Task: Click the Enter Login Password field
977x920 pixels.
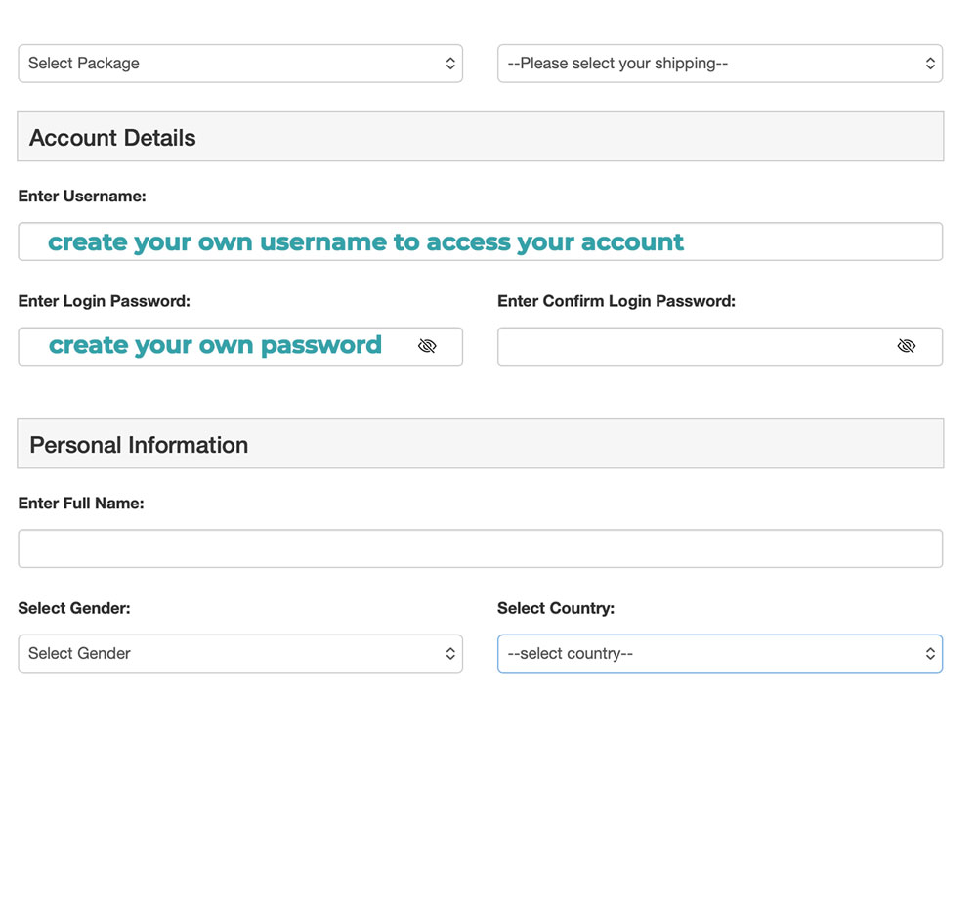Action: tap(240, 346)
